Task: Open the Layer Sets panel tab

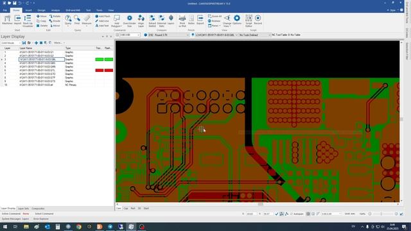Action: pyautogui.click(x=23, y=209)
